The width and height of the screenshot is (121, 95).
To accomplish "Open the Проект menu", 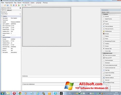I will 19,3.
